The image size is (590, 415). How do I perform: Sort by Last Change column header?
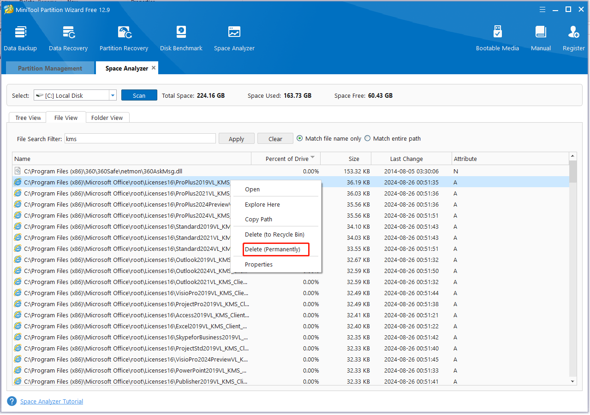pyautogui.click(x=411, y=159)
